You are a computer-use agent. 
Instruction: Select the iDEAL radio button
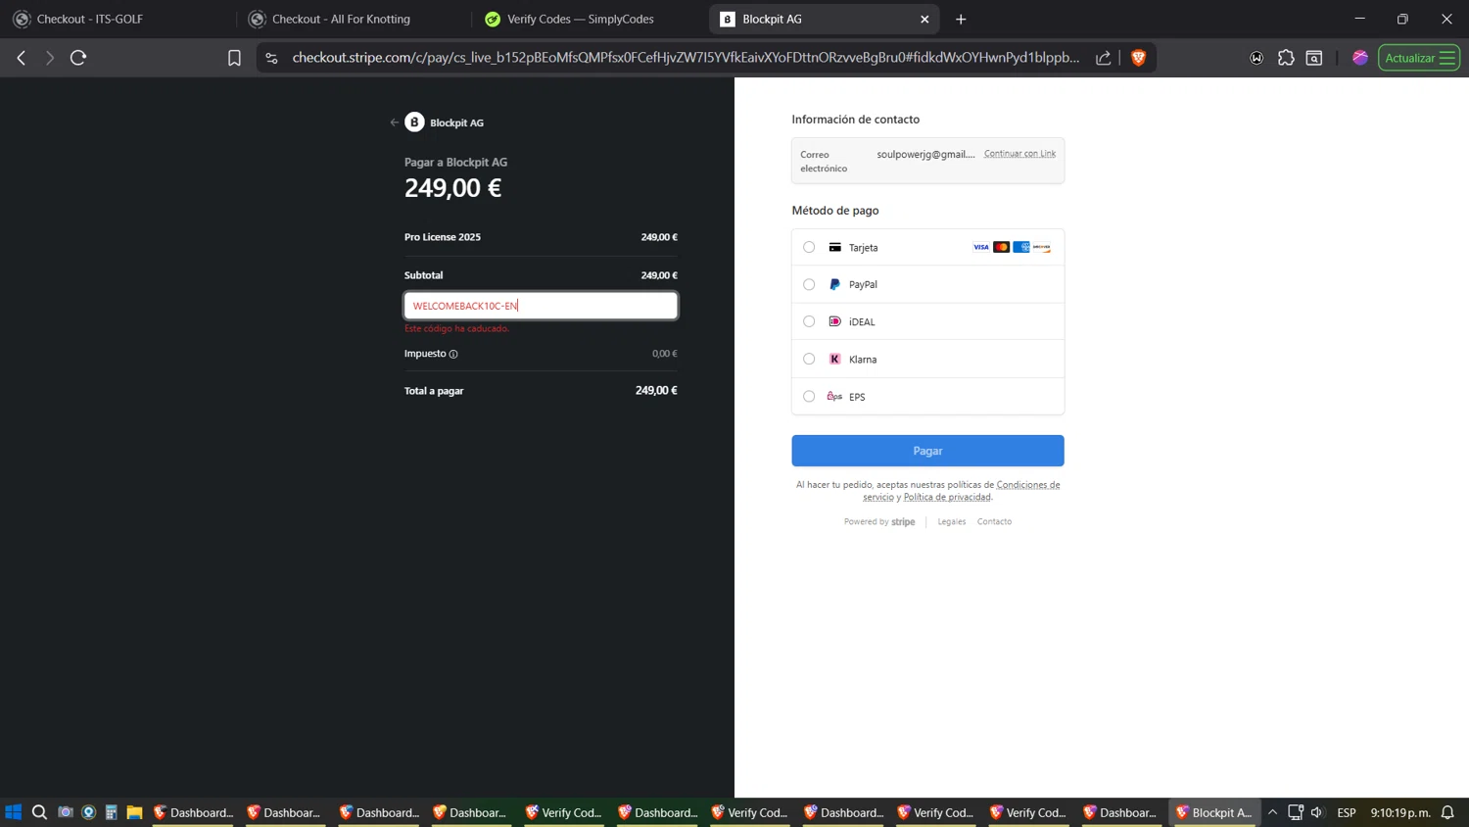point(809,321)
